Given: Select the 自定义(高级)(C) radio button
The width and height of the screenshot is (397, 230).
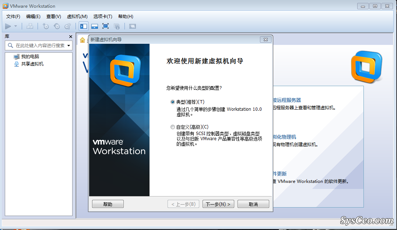Looking at the screenshot, I should coord(173,127).
